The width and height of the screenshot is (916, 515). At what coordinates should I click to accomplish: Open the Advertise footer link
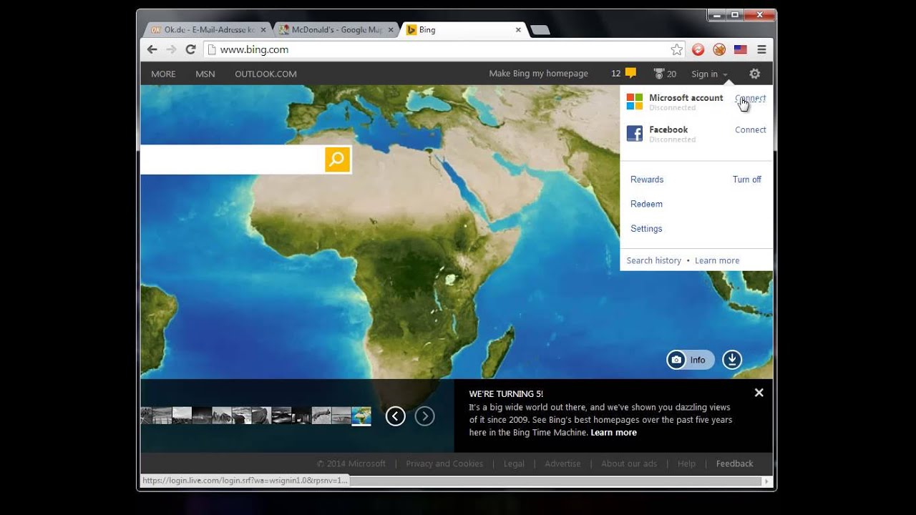pyautogui.click(x=562, y=463)
